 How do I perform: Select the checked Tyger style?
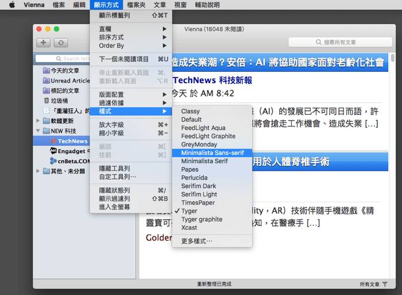tap(212, 211)
